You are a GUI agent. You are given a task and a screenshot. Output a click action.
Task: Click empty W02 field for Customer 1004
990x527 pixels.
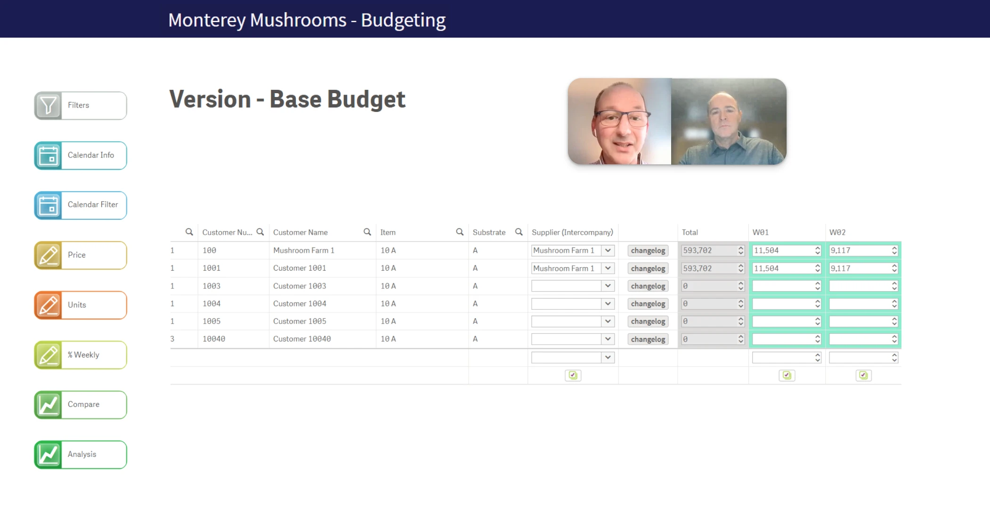tap(863, 303)
